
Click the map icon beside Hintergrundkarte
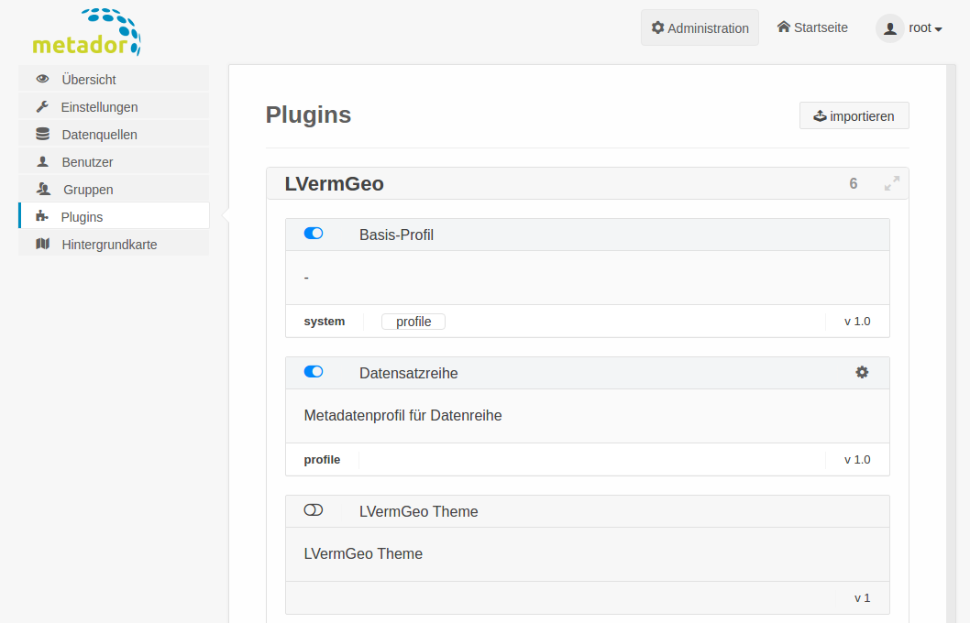coord(43,244)
